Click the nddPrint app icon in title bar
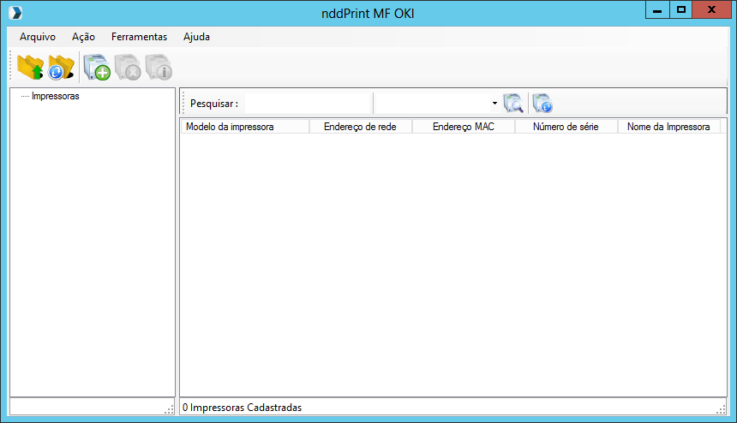Viewport: 737px width, 423px height. point(14,13)
